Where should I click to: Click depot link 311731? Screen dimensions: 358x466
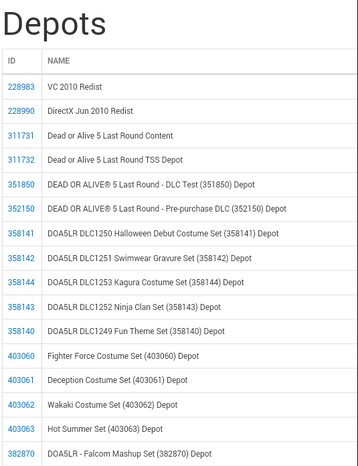coord(21,135)
